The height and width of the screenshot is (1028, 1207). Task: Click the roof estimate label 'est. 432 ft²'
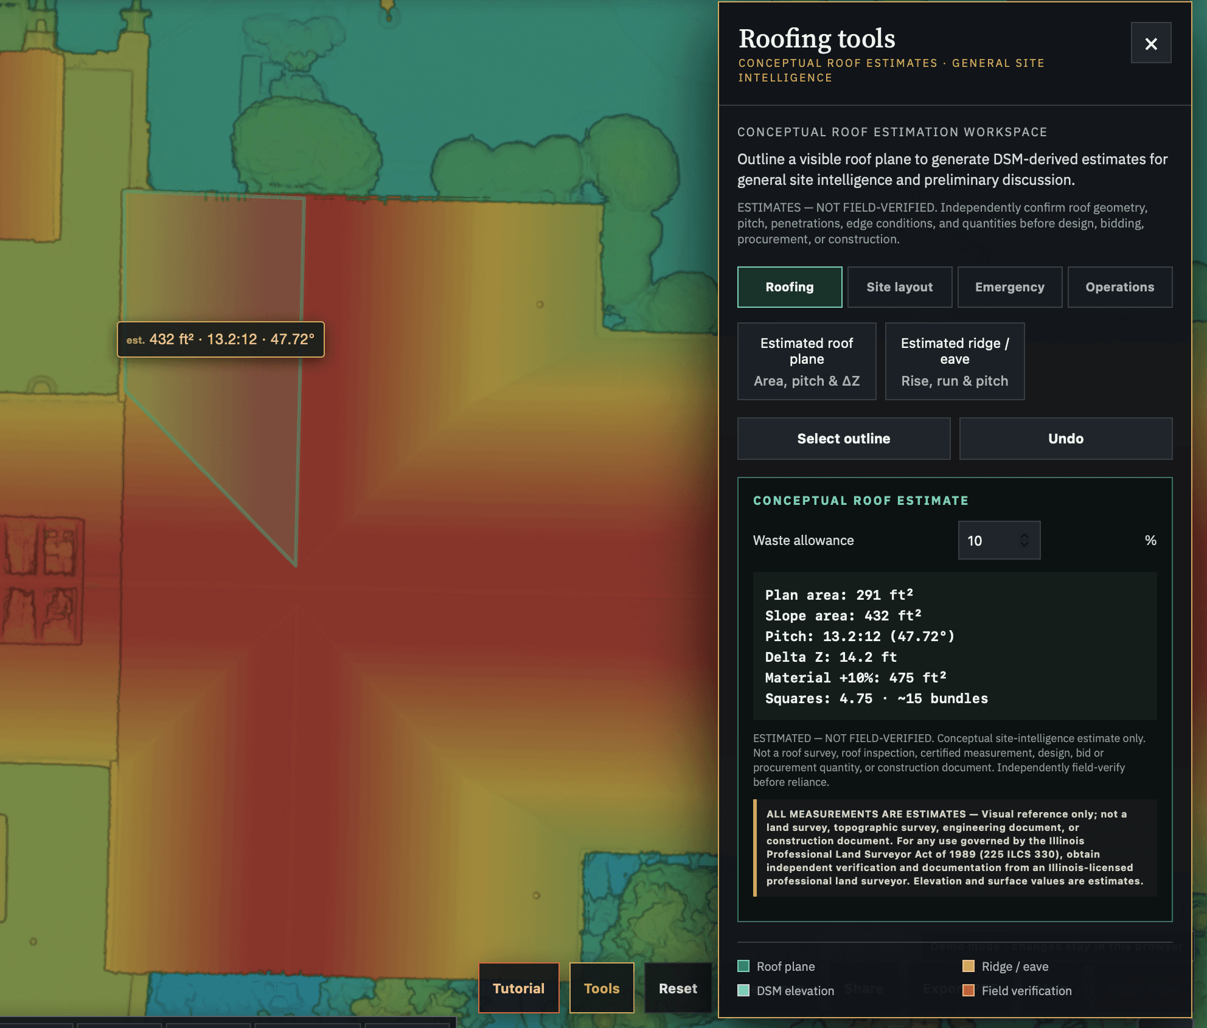(221, 339)
